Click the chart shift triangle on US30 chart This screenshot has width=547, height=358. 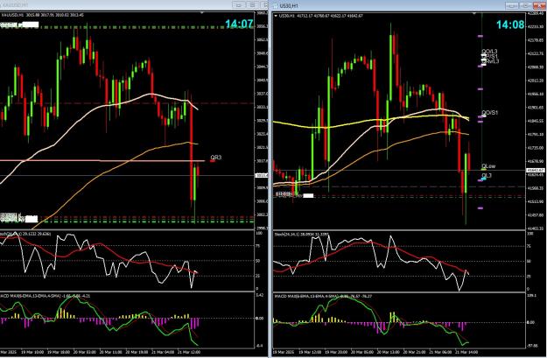point(473,13)
